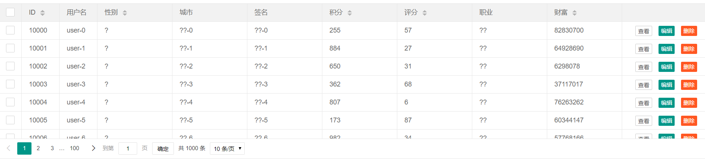The image size is (705, 161).
Task: Go to next page arrow
Action: pyautogui.click(x=93, y=148)
